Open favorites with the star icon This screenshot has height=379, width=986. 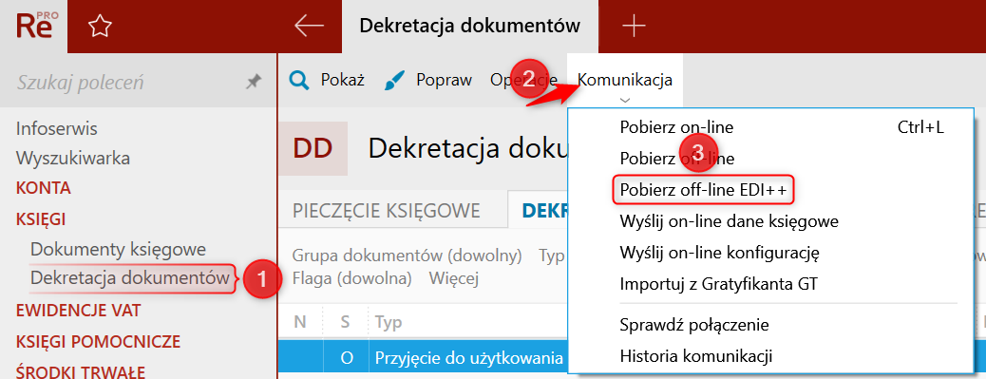coord(100,27)
